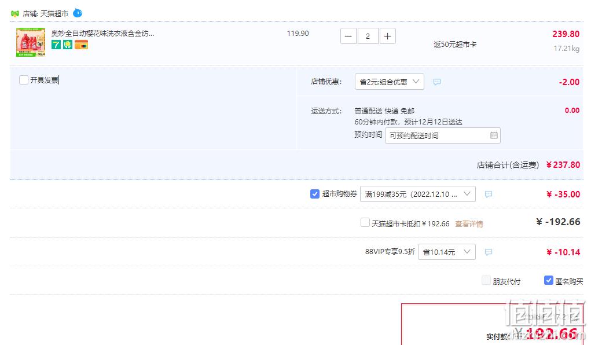Click the item total 239.80

click(566, 34)
